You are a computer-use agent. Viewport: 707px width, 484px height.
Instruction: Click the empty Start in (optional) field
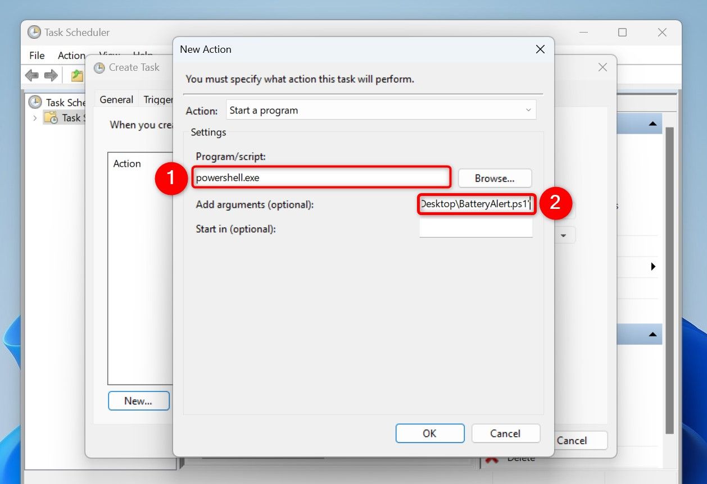[x=475, y=229]
